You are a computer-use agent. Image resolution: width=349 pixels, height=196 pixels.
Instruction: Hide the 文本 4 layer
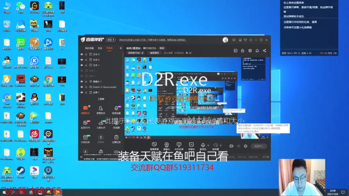tap(82, 54)
